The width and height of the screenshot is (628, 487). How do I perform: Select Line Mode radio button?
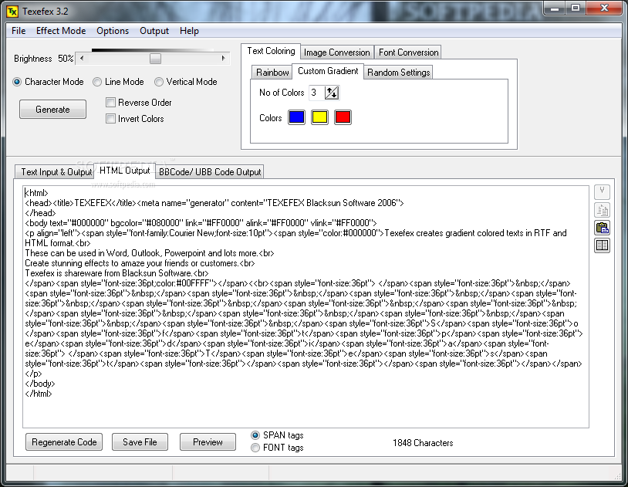coord(97,82)
